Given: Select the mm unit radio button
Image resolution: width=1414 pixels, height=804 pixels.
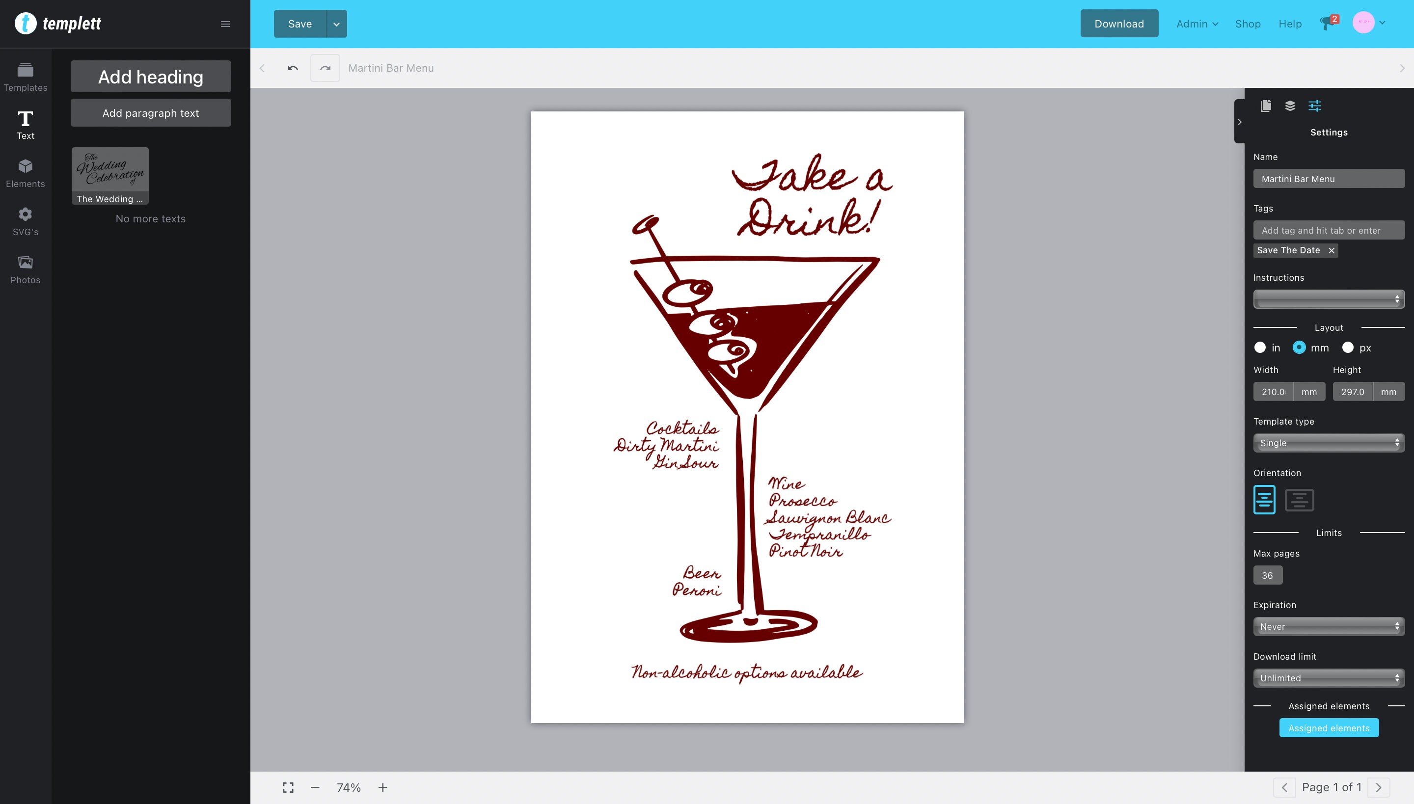Looking at the screenshot, I should (1301, 348).
